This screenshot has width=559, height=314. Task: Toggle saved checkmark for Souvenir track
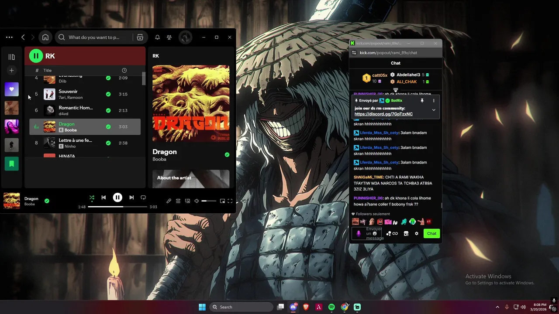(x=108, y=94)
